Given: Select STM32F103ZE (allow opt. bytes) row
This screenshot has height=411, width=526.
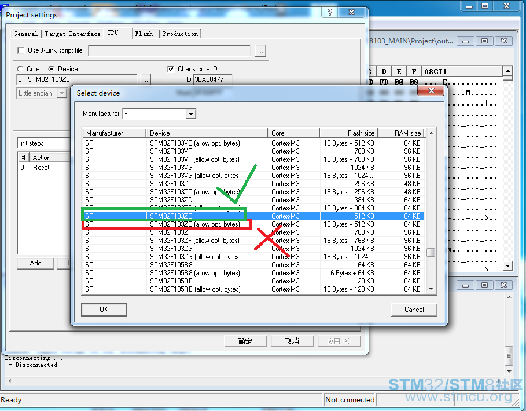Looking at the screenshot, I should (x=253, y=224).
